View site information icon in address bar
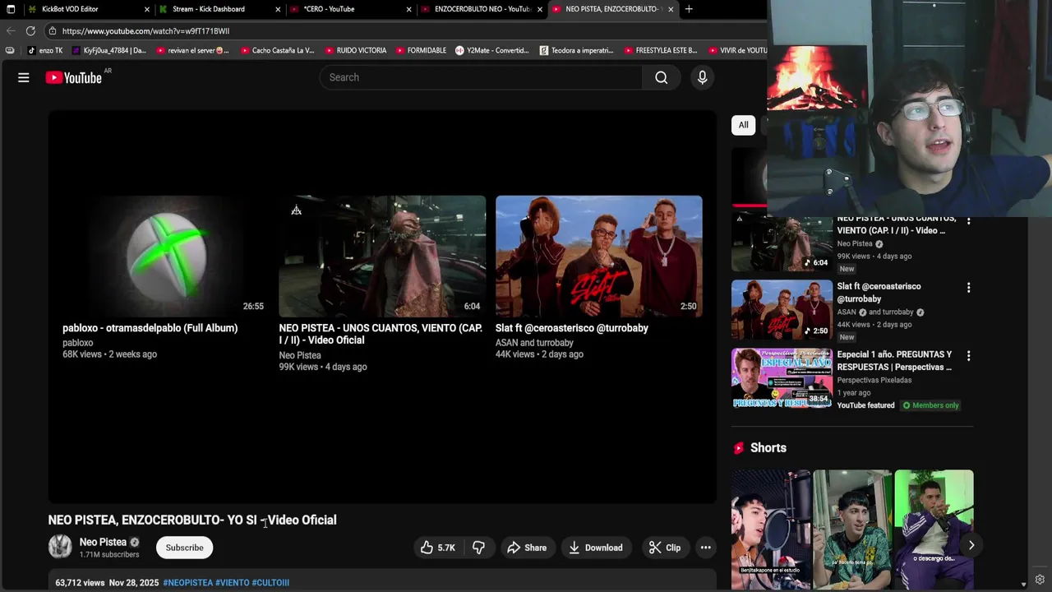Viewport: 1052px width, 592px height. tap(53, 31)
